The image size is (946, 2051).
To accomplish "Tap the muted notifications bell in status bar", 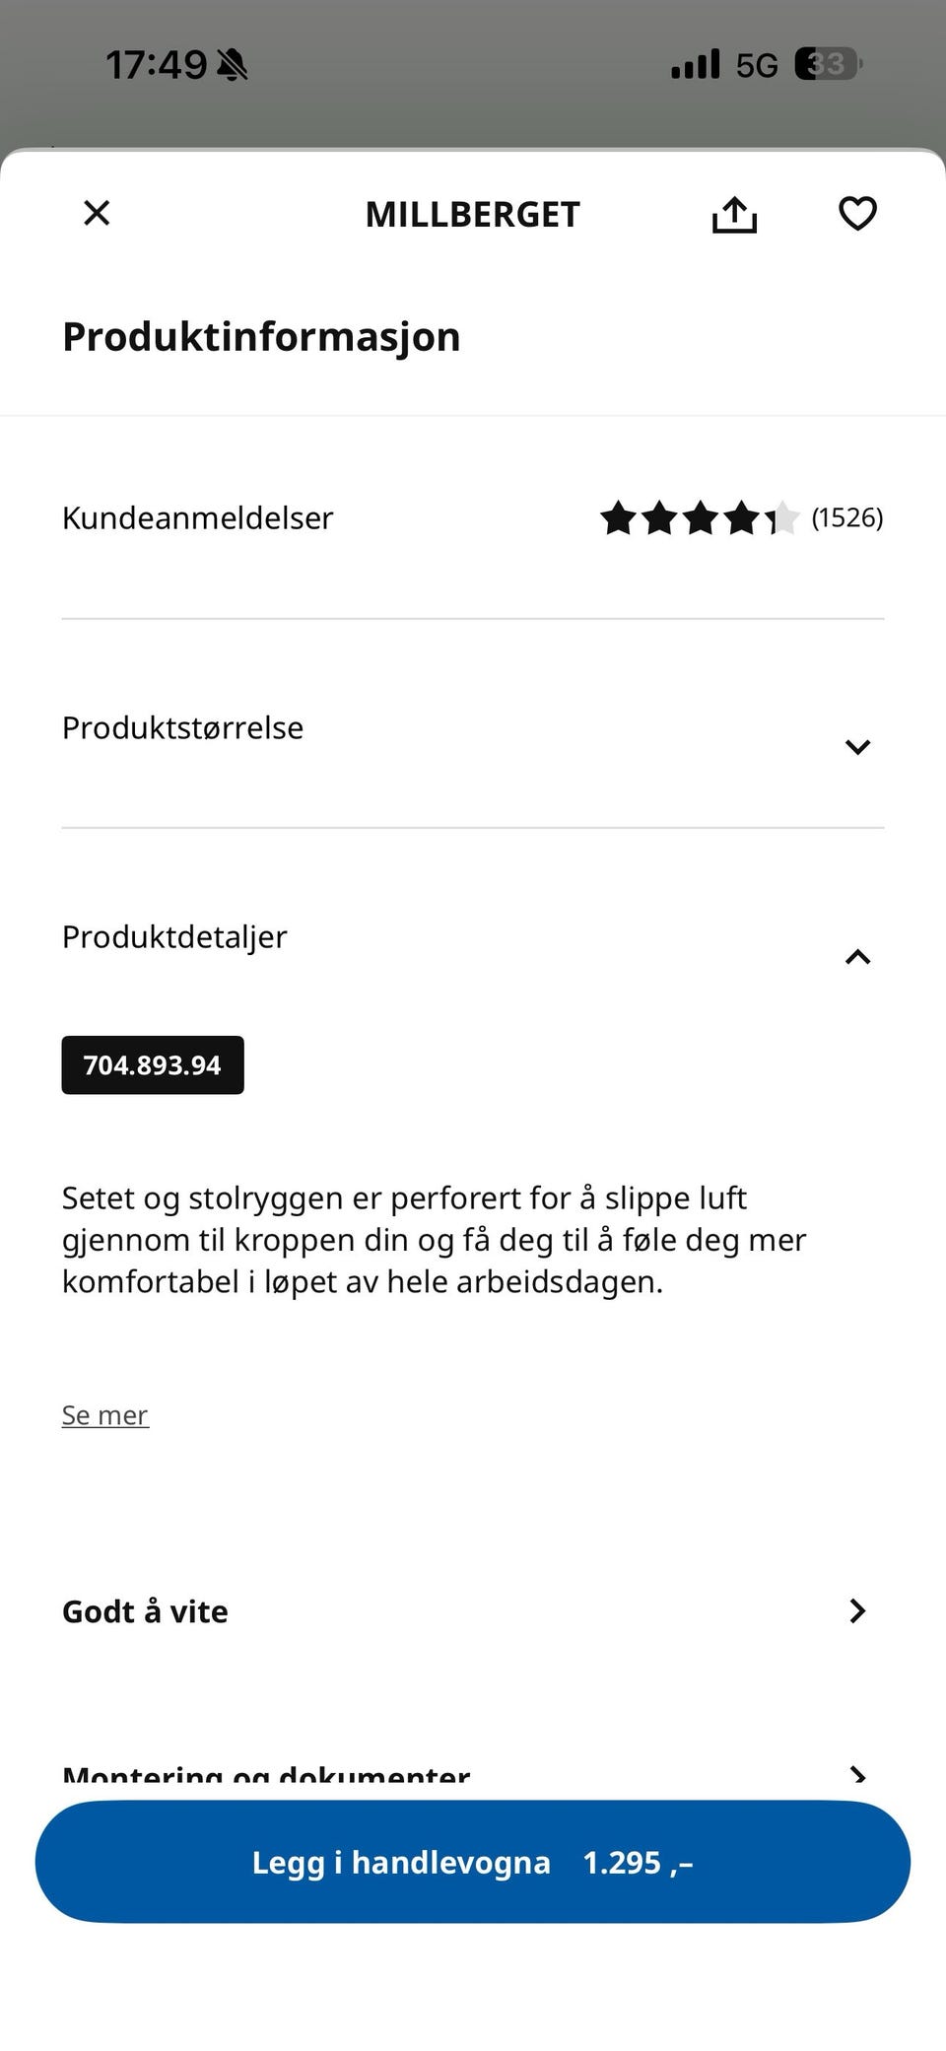I will [232, 62].
